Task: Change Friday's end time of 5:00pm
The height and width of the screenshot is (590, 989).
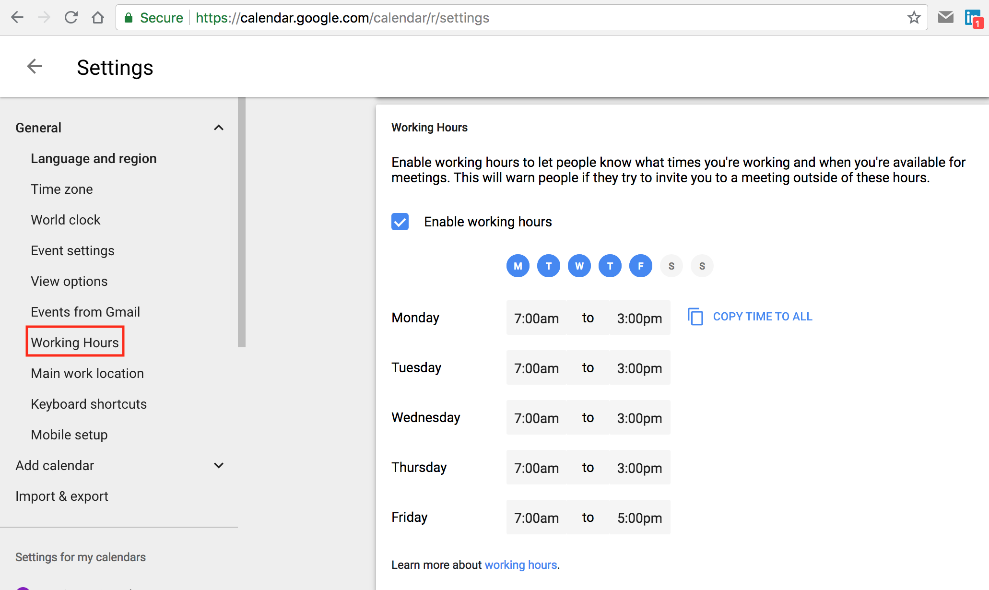Action: [x=639, y=517]
